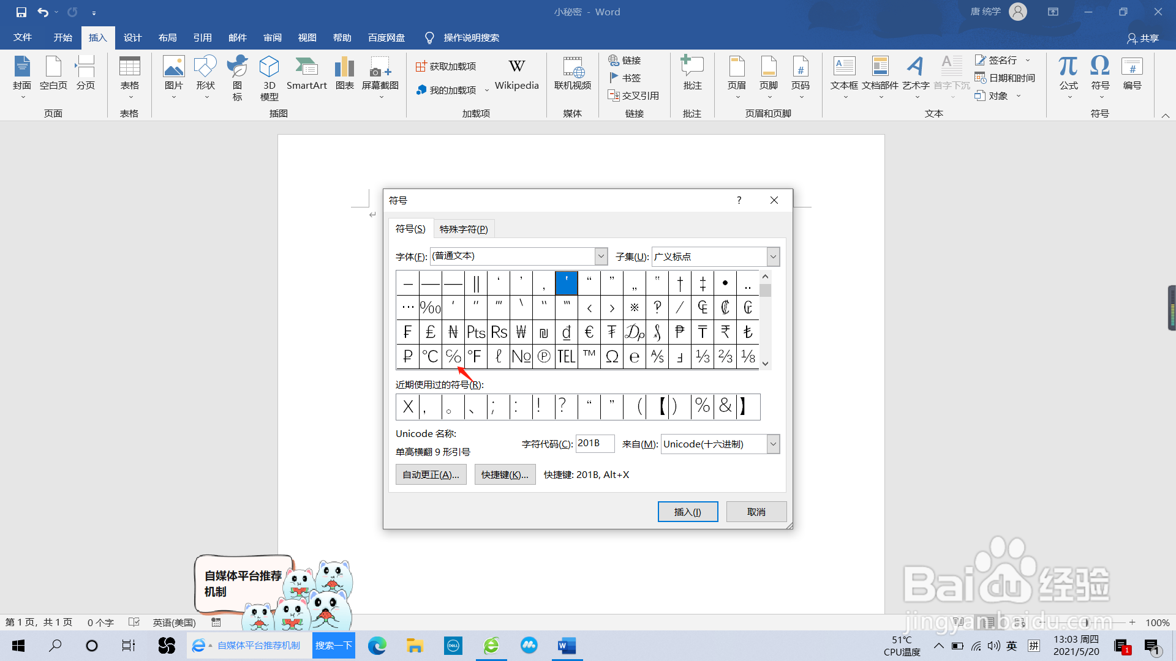
Task: Click the 字符代码 input field
Action: (x=595, y=443)
